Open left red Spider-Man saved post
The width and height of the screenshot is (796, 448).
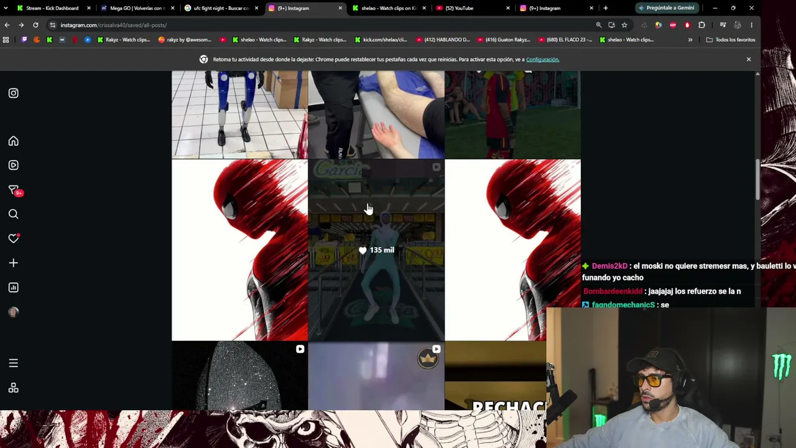pos(239,250)
